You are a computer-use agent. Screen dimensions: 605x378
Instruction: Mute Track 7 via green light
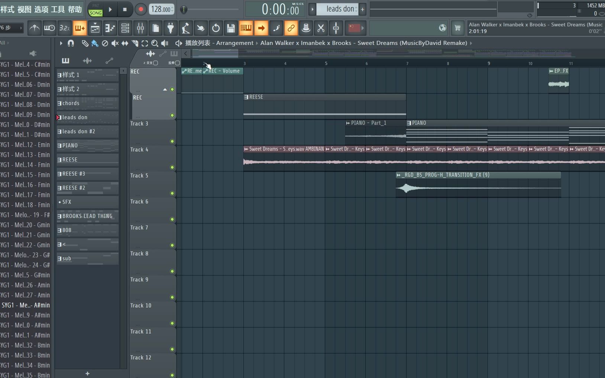point(172,245)
